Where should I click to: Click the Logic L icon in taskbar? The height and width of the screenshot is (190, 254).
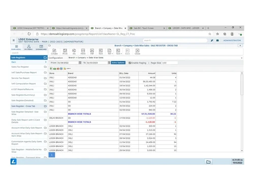tap(14, 162)
